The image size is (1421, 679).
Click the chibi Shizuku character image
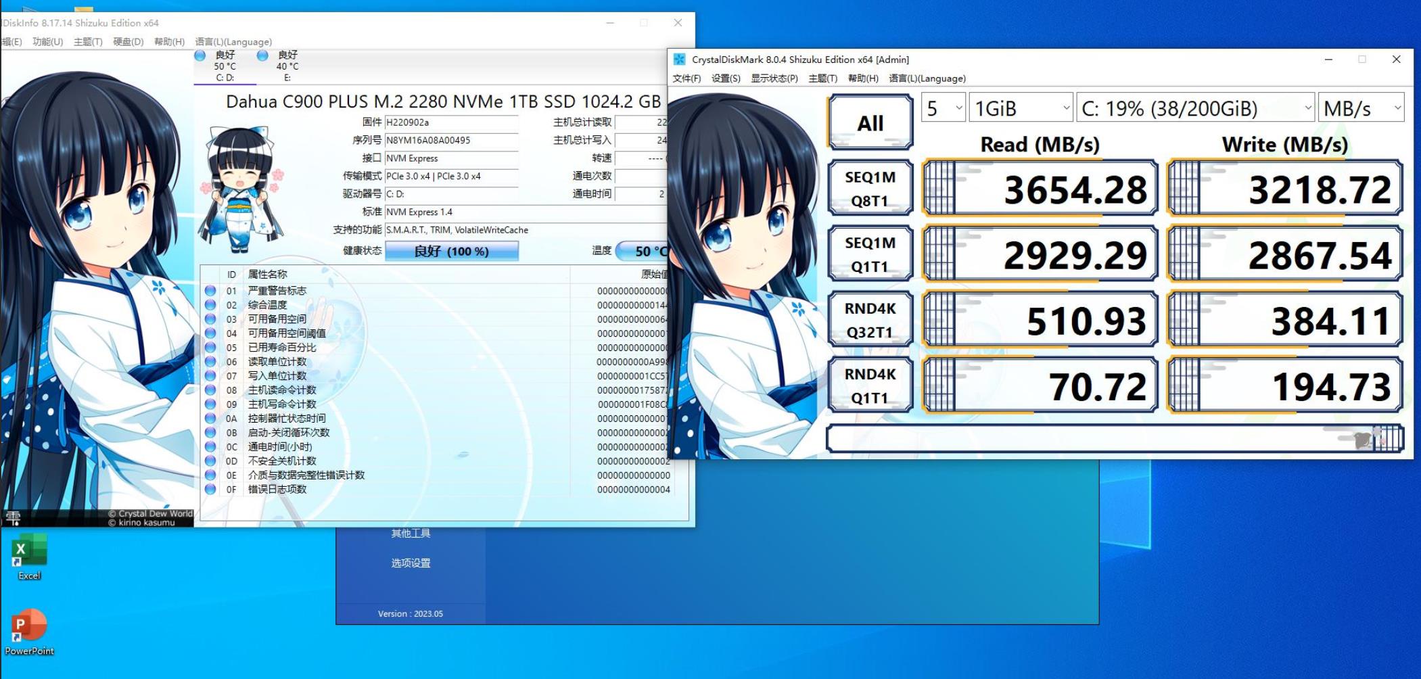(241, 189)
